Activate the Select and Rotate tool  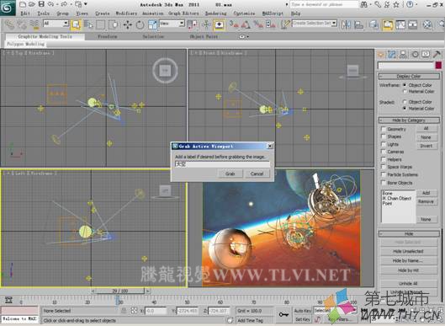click(140, 24)
